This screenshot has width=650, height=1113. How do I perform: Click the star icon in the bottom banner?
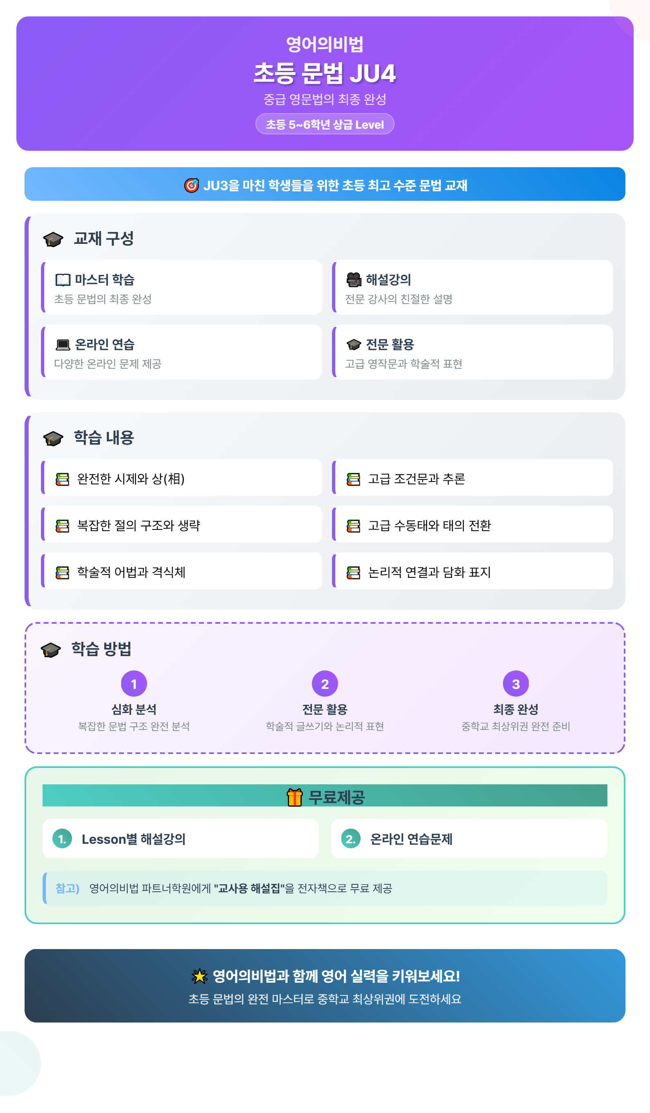199,976
